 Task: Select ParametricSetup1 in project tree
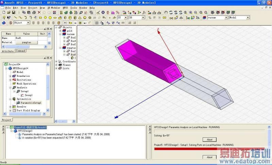coord(31,103)
